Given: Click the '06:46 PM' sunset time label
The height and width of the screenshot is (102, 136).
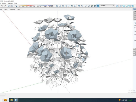Looking at the screenshot, I should 51,7.
